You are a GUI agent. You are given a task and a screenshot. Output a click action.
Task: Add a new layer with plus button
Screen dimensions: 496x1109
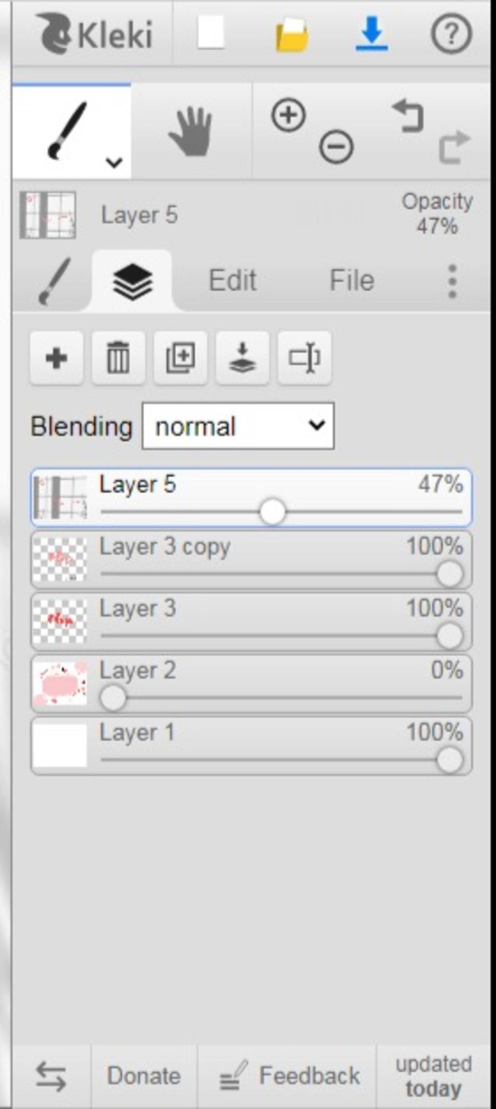56,359
